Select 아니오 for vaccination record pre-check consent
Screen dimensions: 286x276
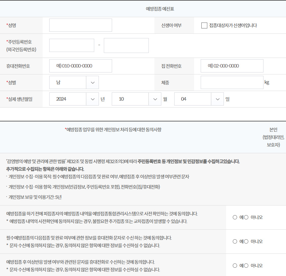246,217
